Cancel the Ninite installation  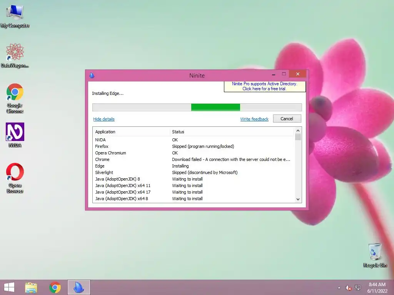click(x=287, y=119)
